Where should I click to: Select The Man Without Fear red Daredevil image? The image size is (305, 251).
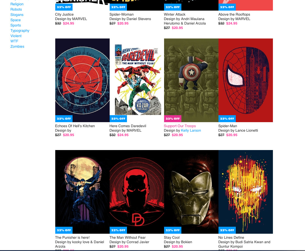pos(137,192)
